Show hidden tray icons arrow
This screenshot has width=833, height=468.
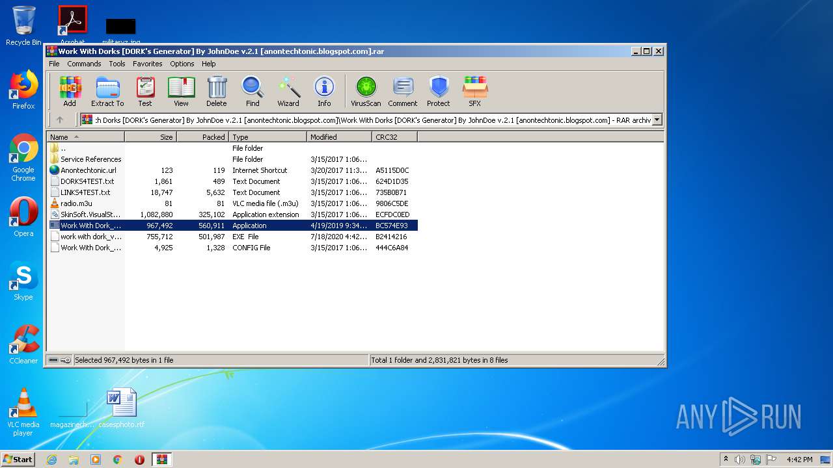[726, 460]
